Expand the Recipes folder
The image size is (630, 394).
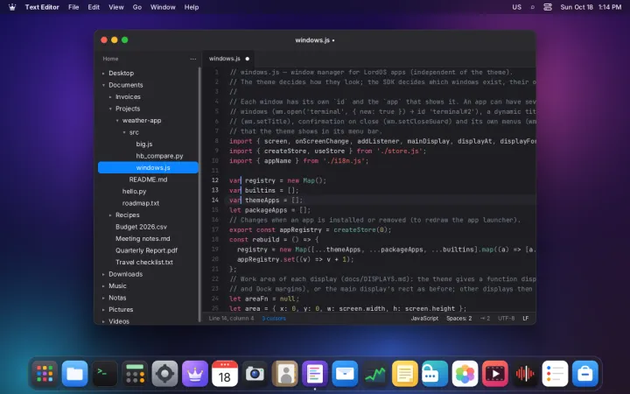[x=110, y=215]
